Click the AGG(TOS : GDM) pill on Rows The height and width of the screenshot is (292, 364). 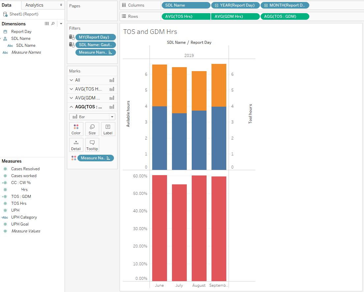coord(285,16)
